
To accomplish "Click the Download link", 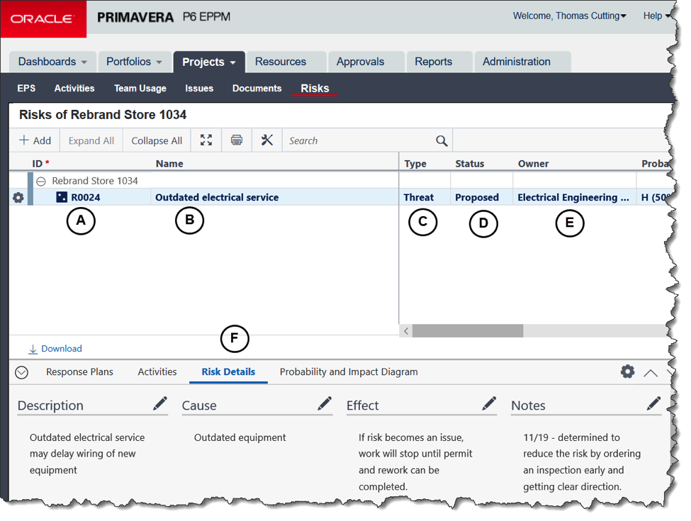I will coord(55,349).
